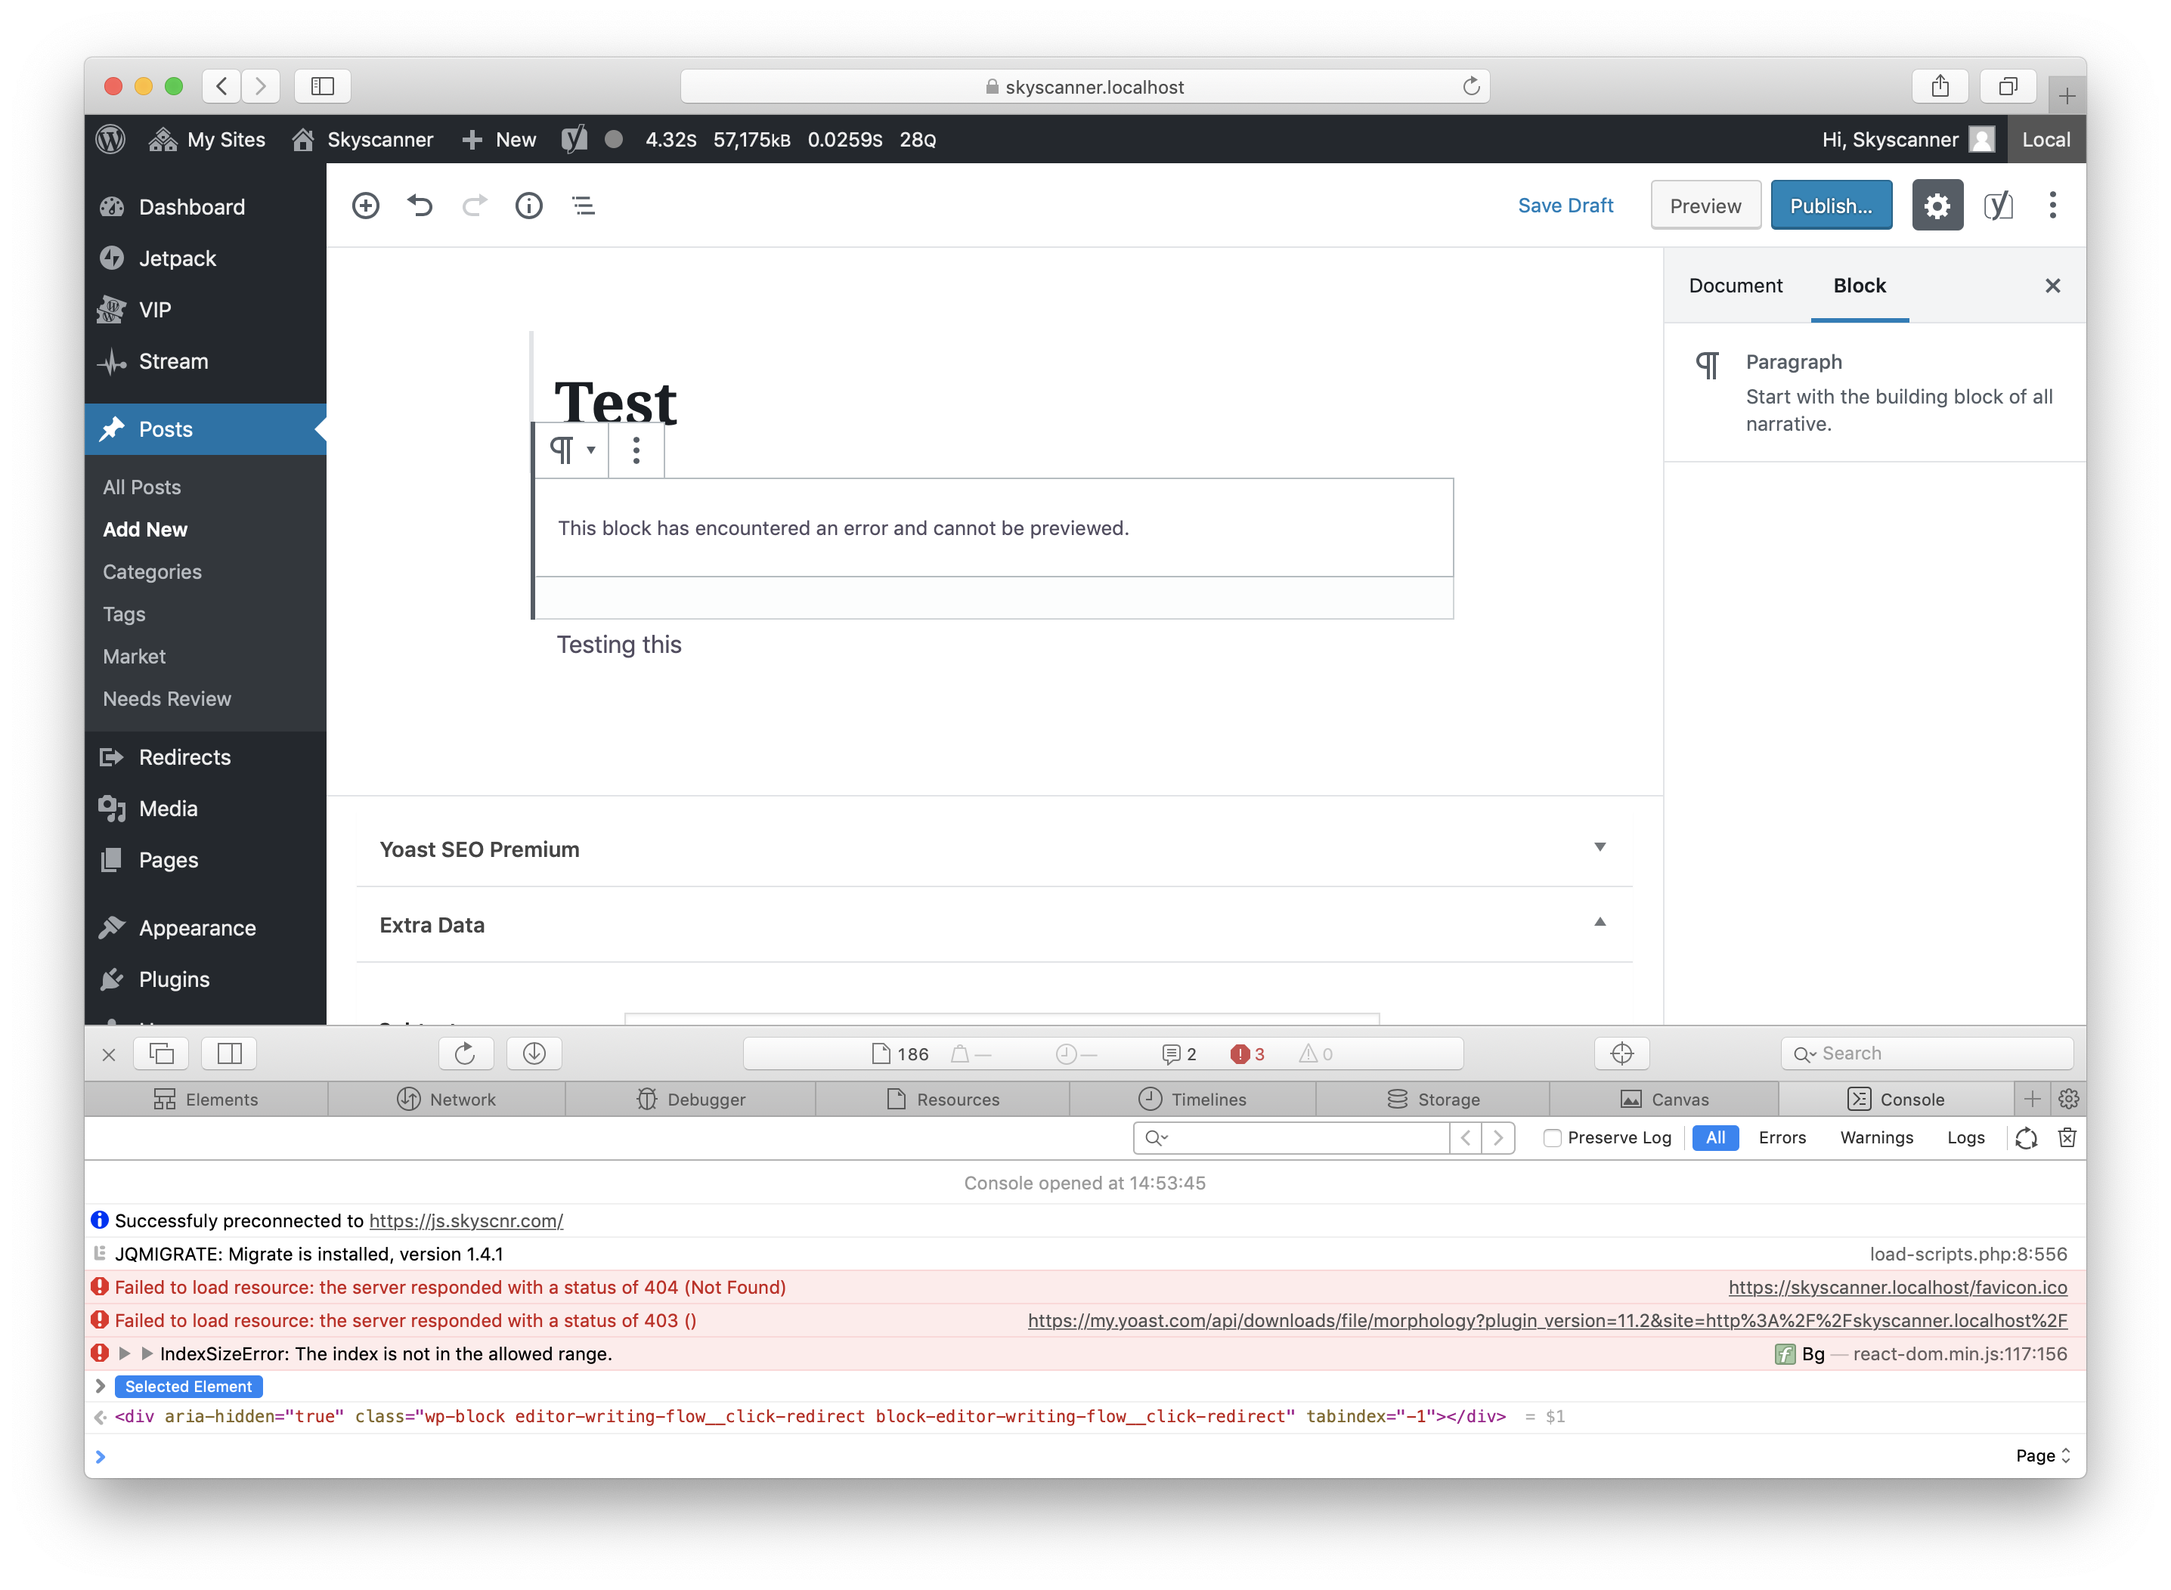This screenshot has height=1590, width=2171.
Task: Undo the last editor change
Action: 420,206
